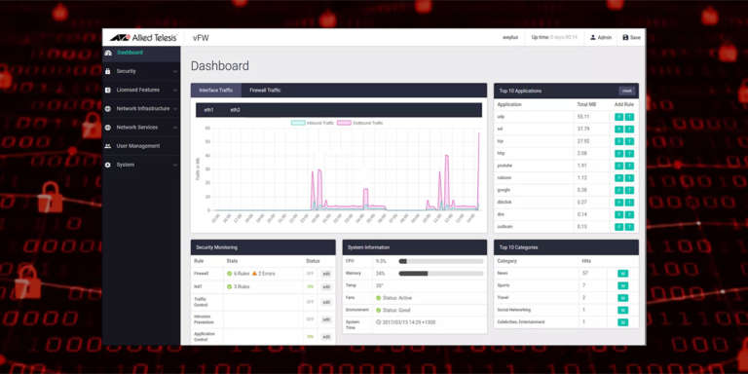Click edit button for Intrusion Prevention

[x=326, y=319]
